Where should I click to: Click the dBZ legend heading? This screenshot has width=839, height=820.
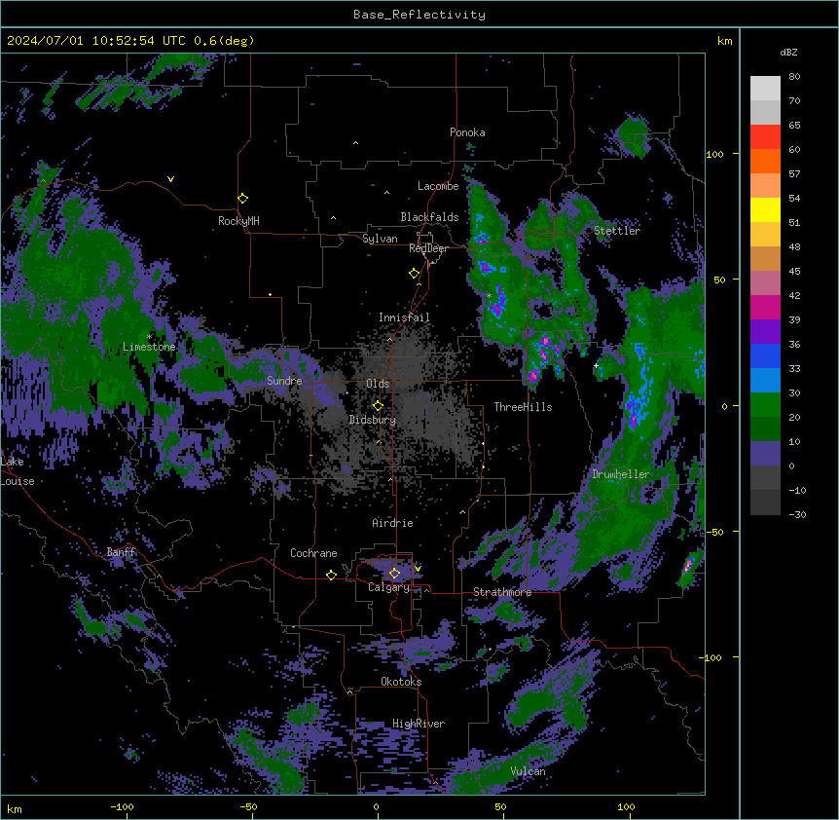click(x=788, y=53)
